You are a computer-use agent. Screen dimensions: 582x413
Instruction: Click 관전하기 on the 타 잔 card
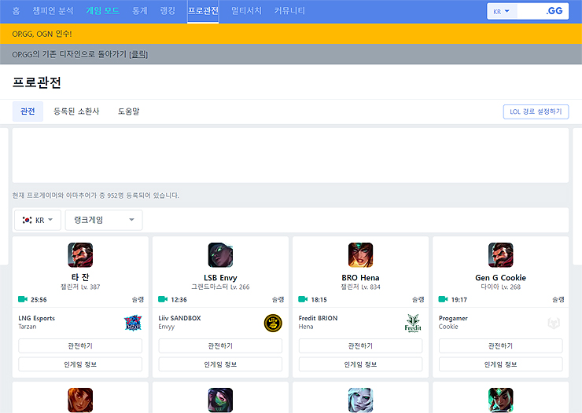pos(80,345)
